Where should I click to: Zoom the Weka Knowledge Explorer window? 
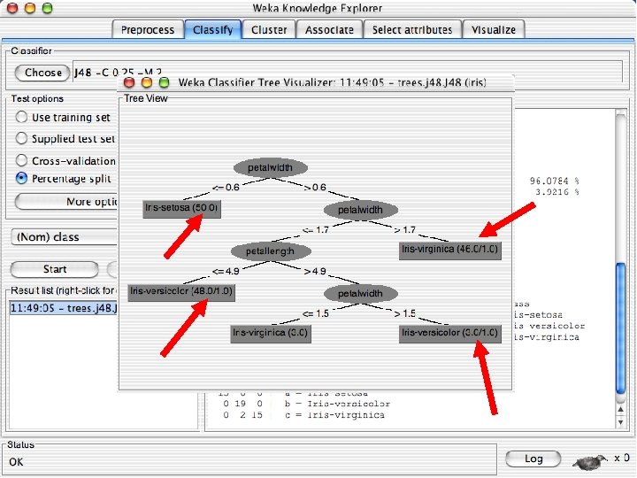coord(48,8)
